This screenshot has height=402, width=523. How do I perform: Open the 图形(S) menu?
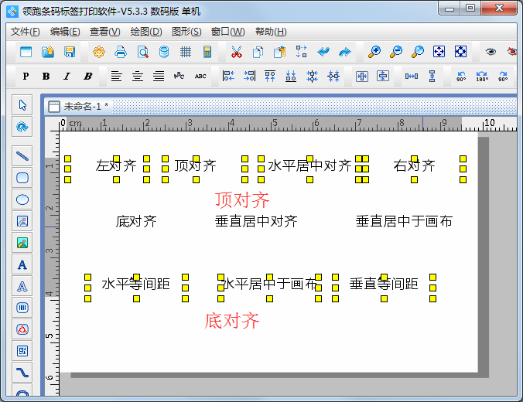pyautogui.click(x=186, y=32)
